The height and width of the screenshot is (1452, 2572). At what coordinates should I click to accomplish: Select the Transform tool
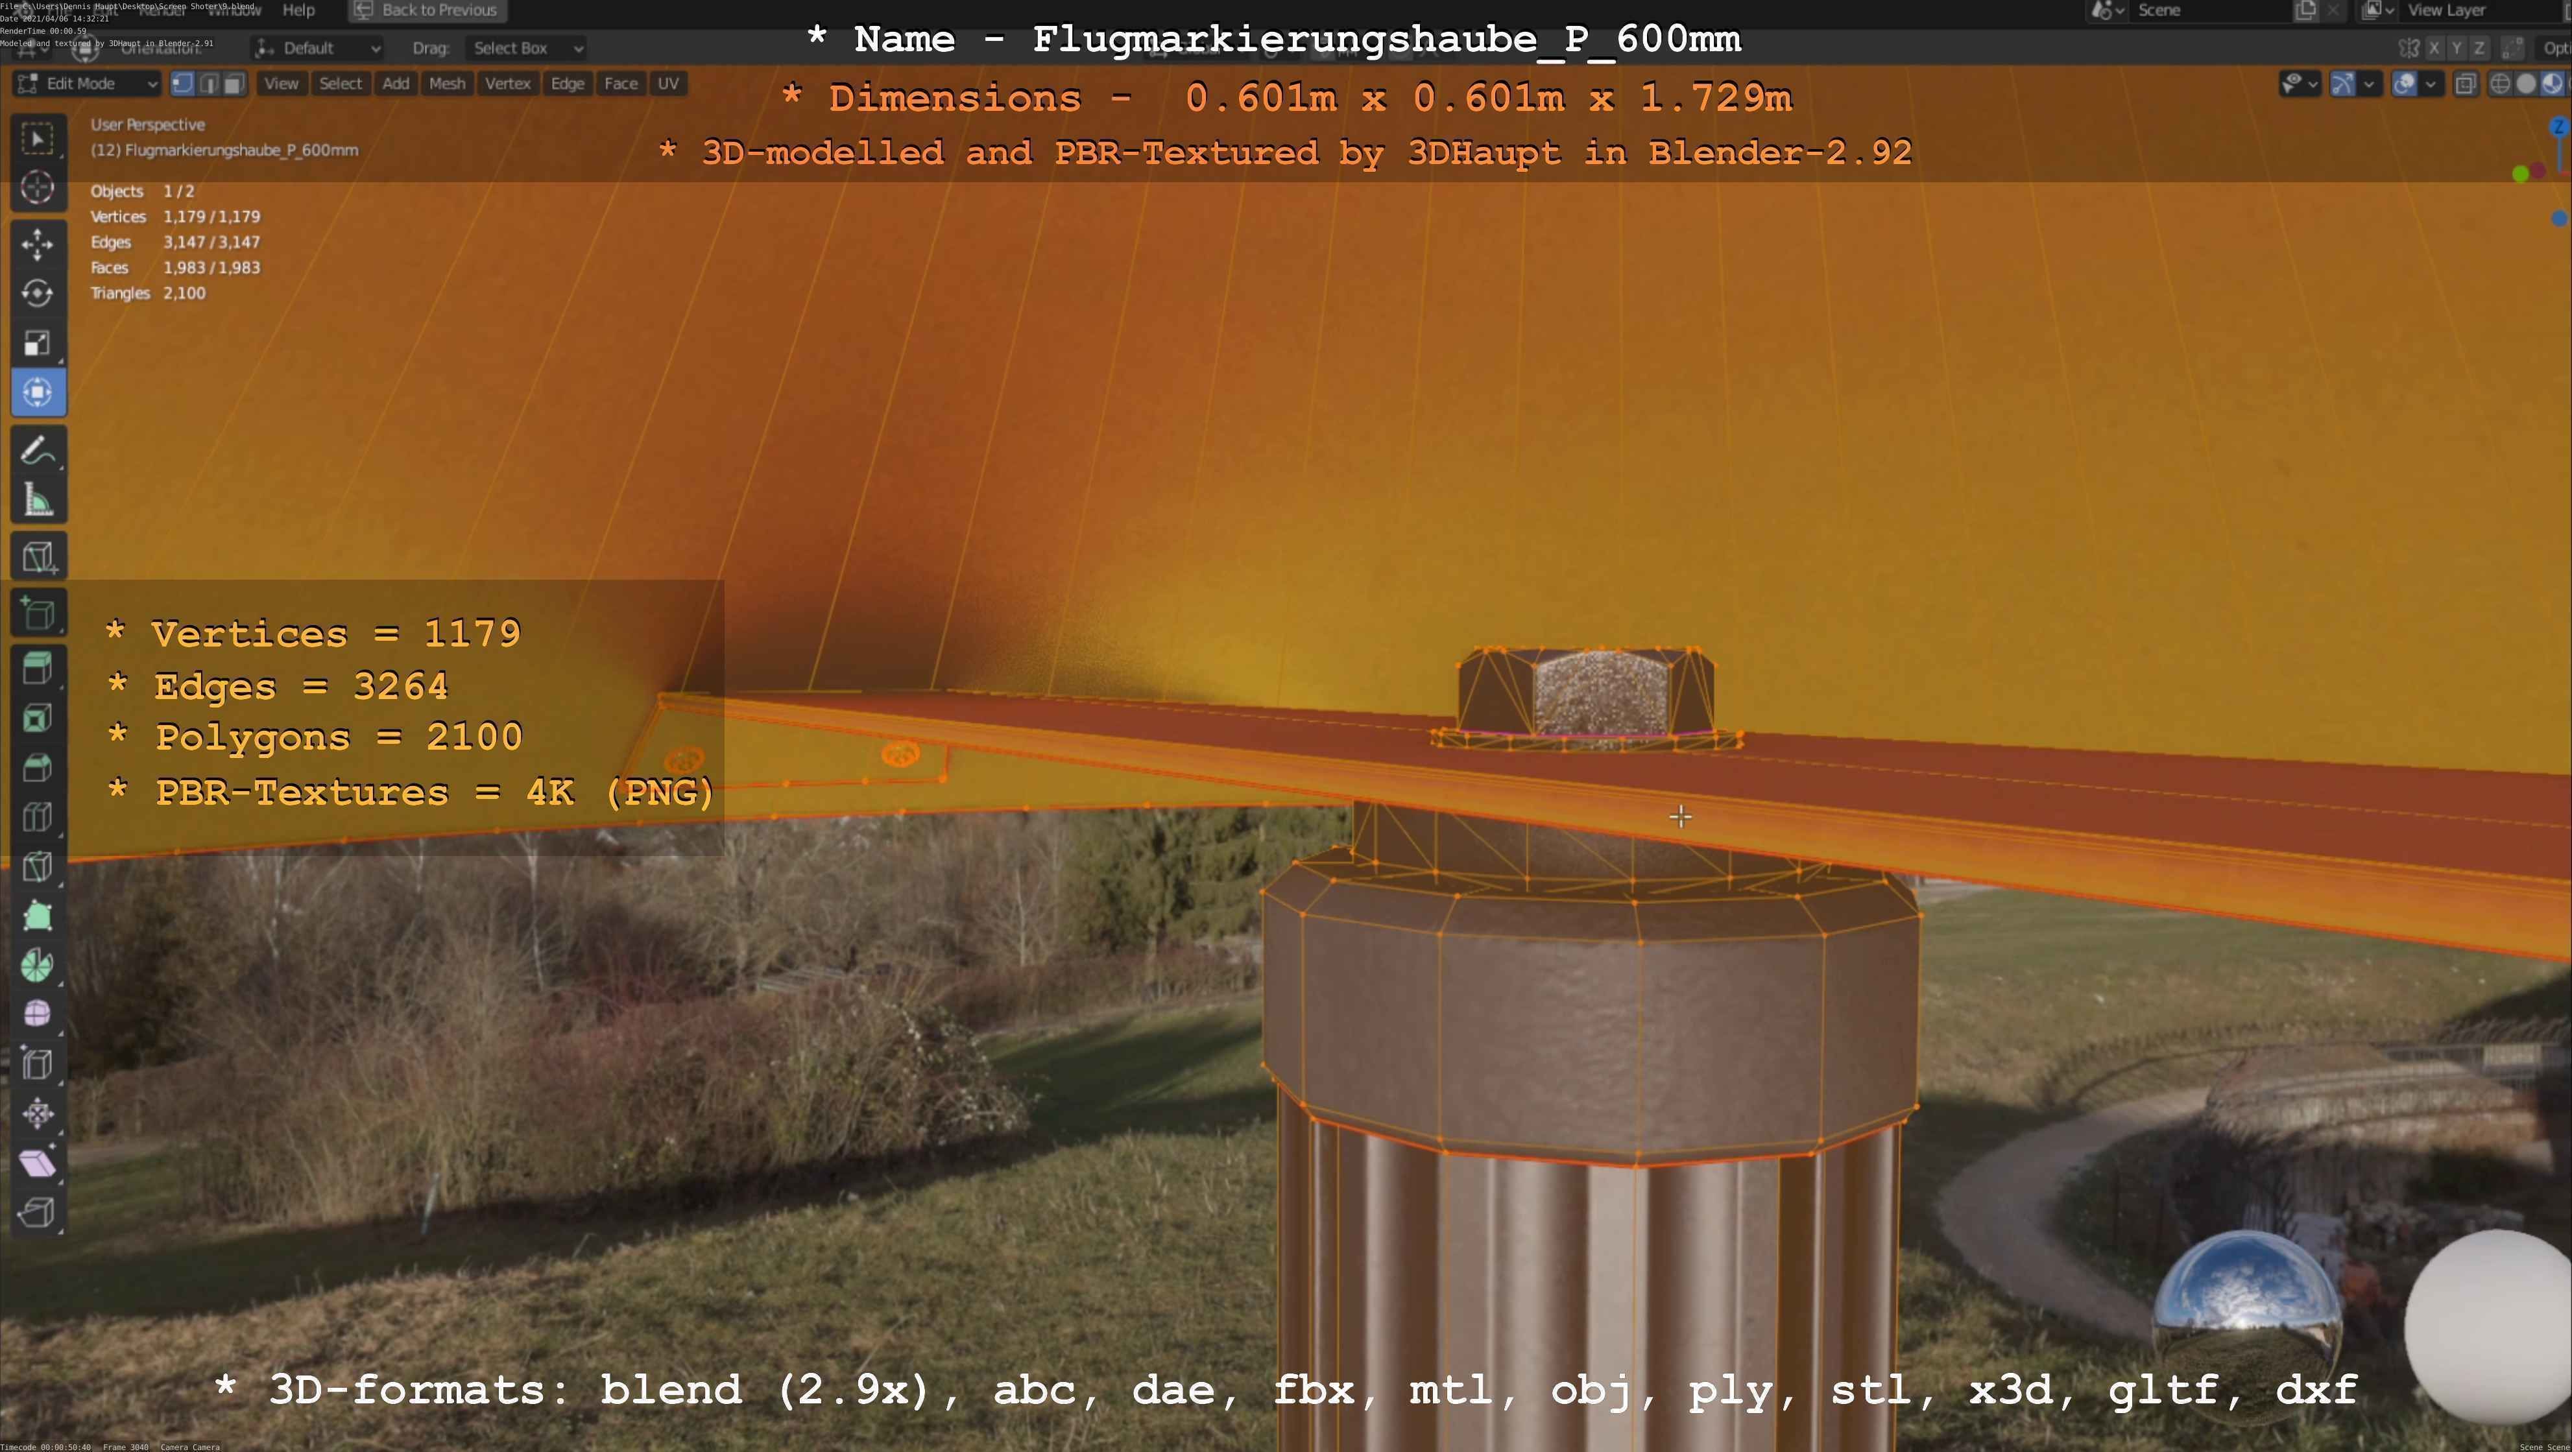pyautogui.click(x=38, y=392)
